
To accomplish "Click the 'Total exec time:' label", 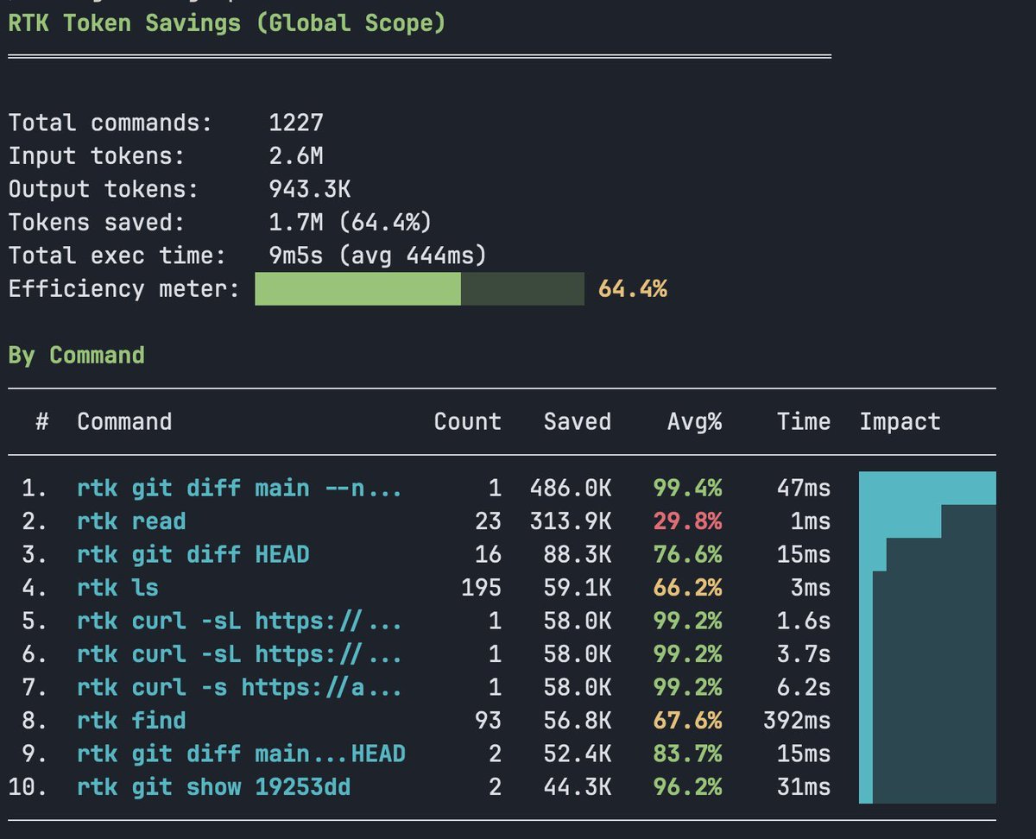I will tap(117, 255).
